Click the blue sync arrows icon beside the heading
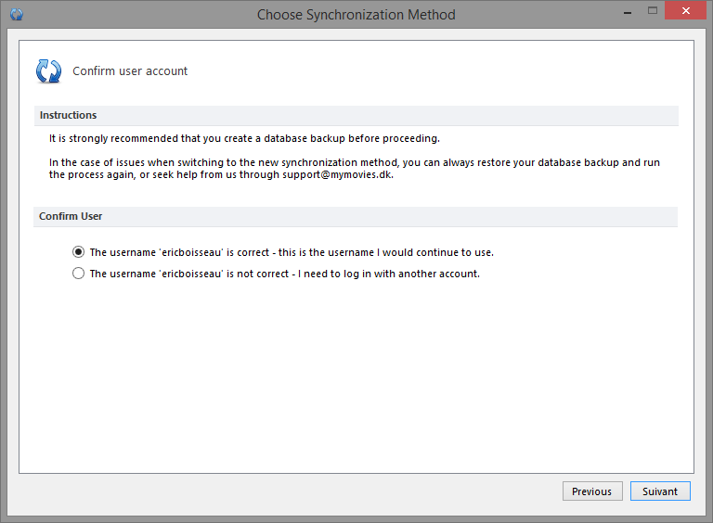 pyautogui.click(x=48, y=71)
